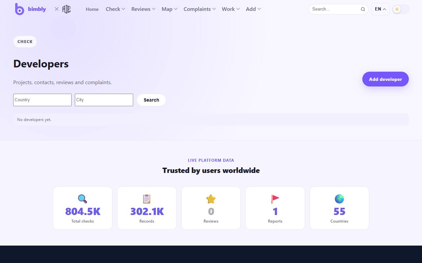Image resolution: width=422 pixels, height=263 pixels.
Task: Click the 804.5K total checks value
Action: point(82,211)
